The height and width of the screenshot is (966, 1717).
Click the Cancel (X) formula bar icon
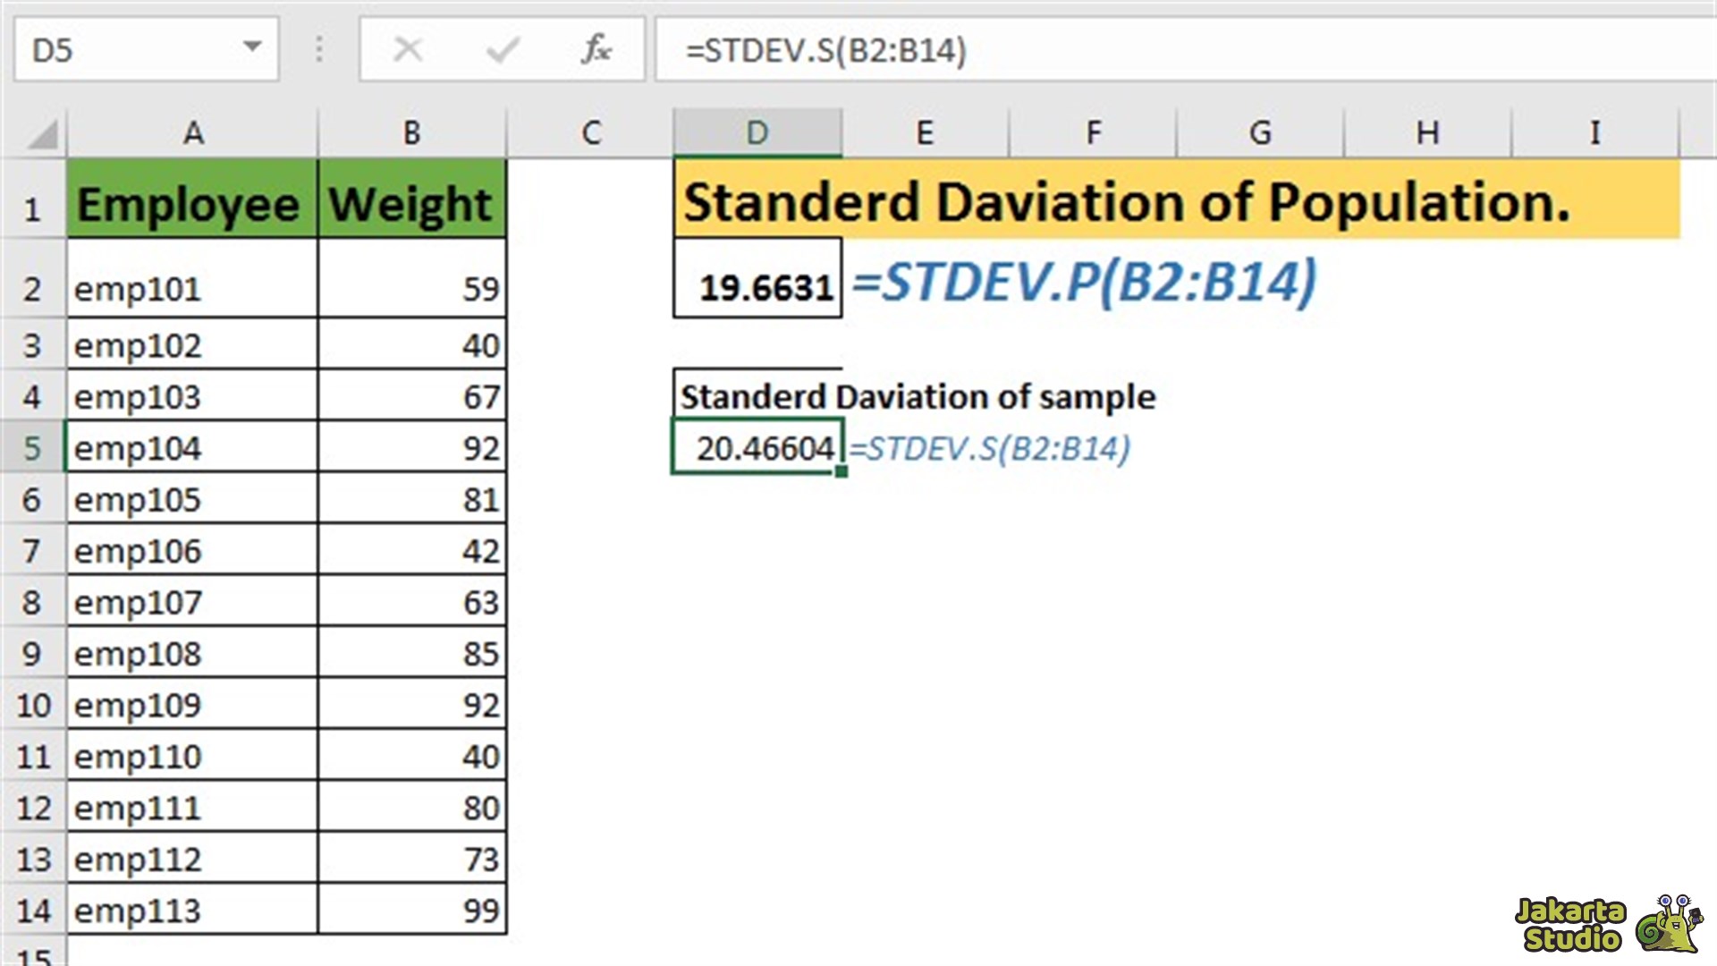pyautogui.click(x=408, y=49)
